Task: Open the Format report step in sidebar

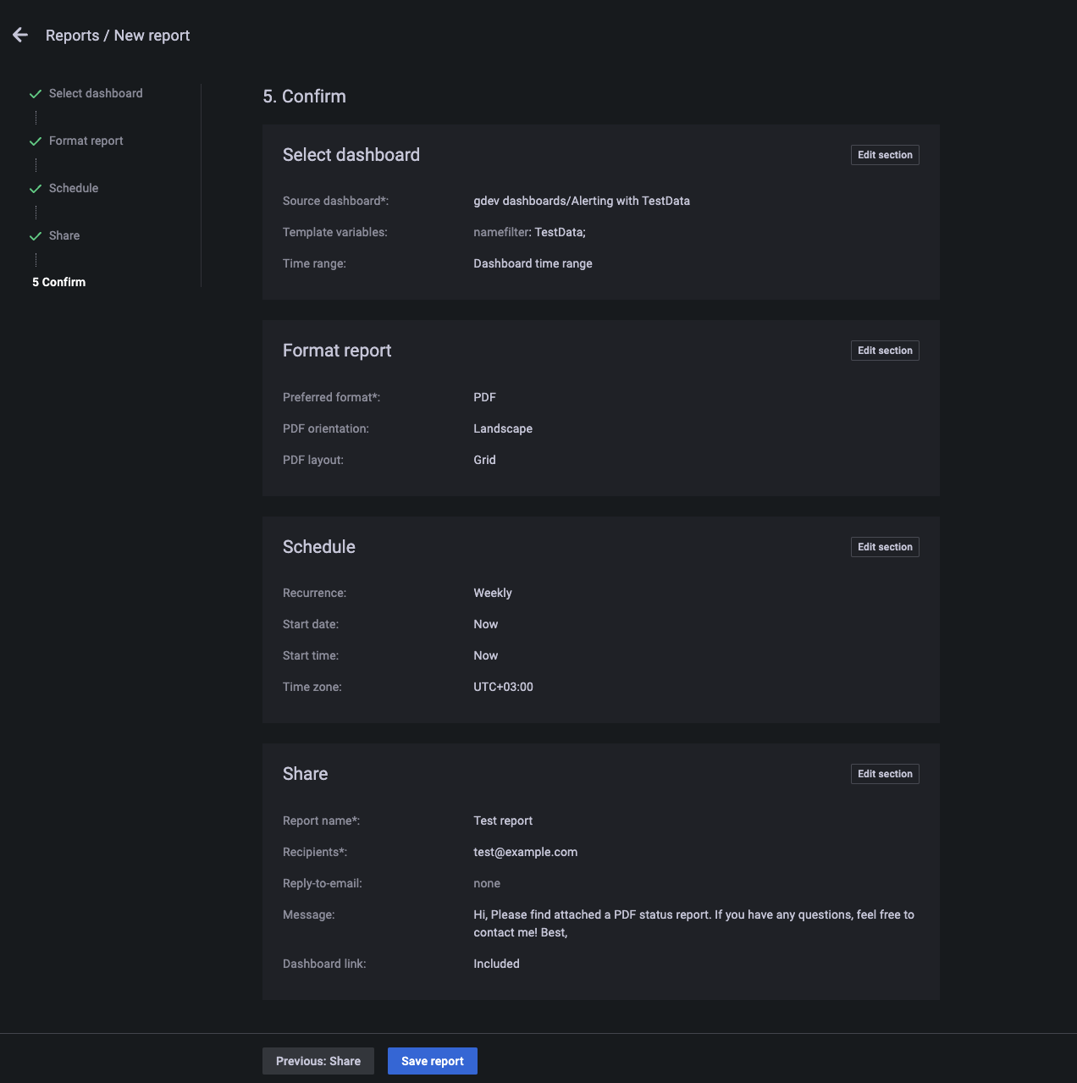Action: pyautogui.click(x=86, y=141)
